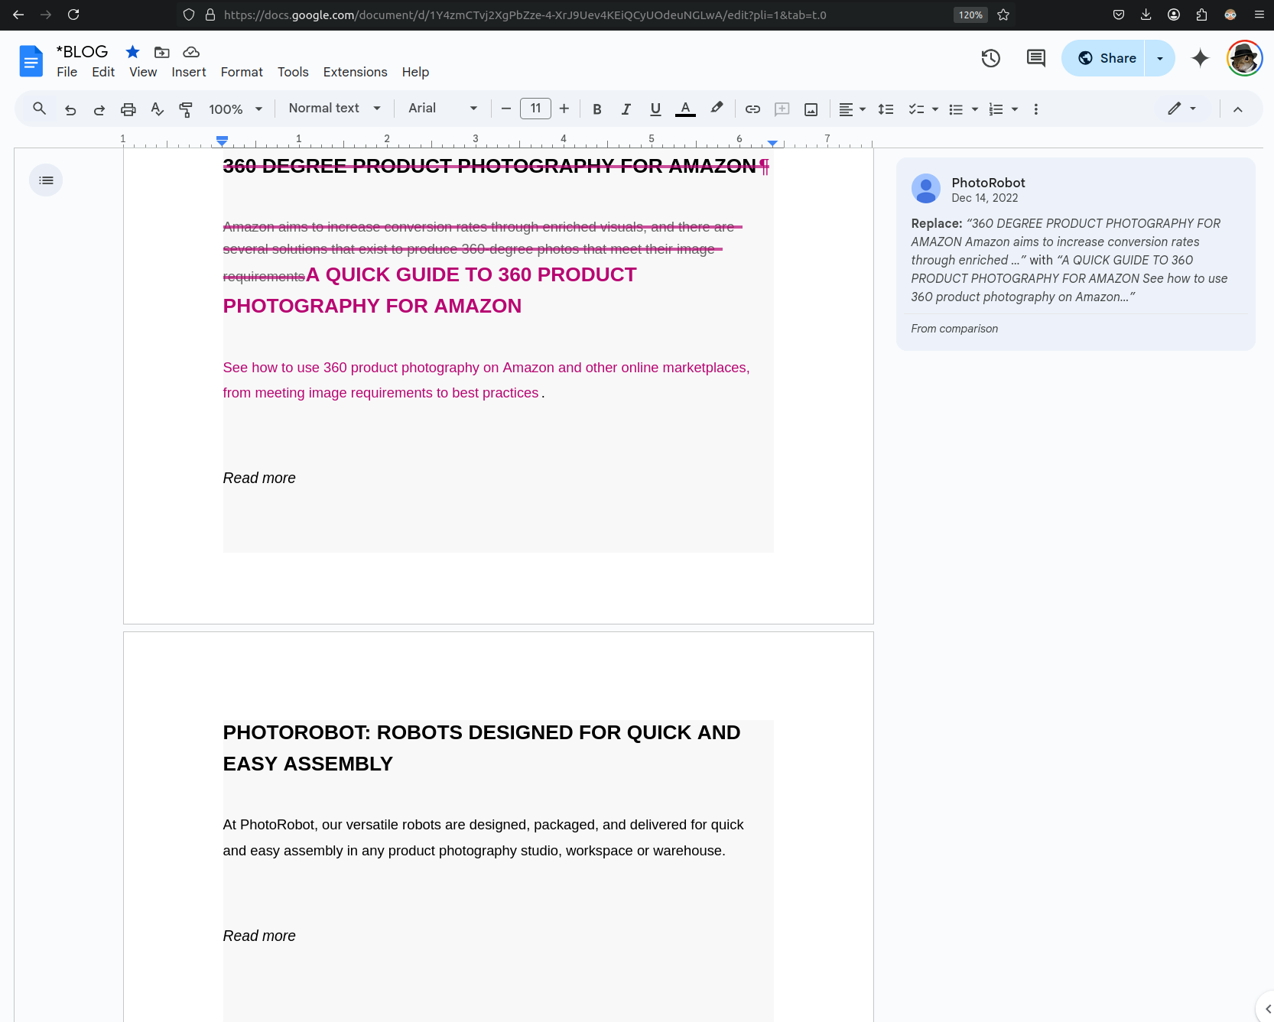Open the Tools menu
Image resolution: width=1274 pixels, height=1022 pixels.
tap(293, 72)
